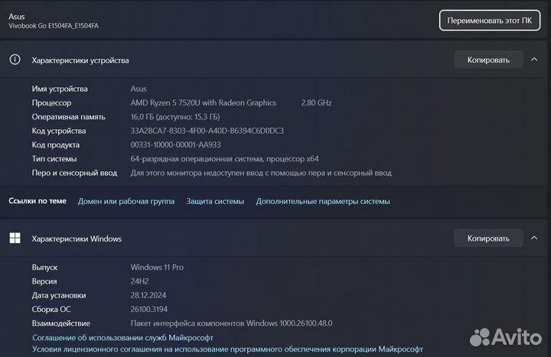Image resolution: width=551 pixels, height=357 pixels.
Task: Open Условия лицензионного соглашения link
Action: pyautogui.click(x=227, y=349)
